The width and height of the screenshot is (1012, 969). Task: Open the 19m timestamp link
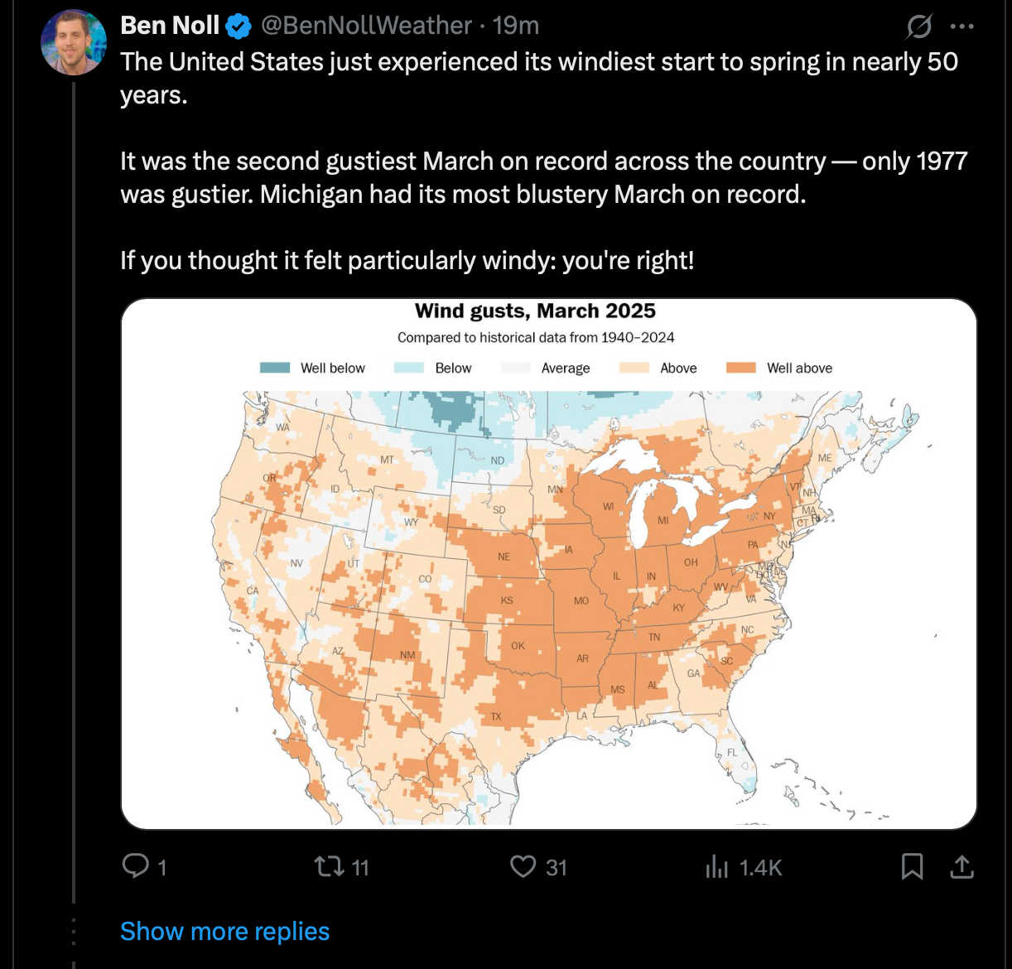click(516, 26)
